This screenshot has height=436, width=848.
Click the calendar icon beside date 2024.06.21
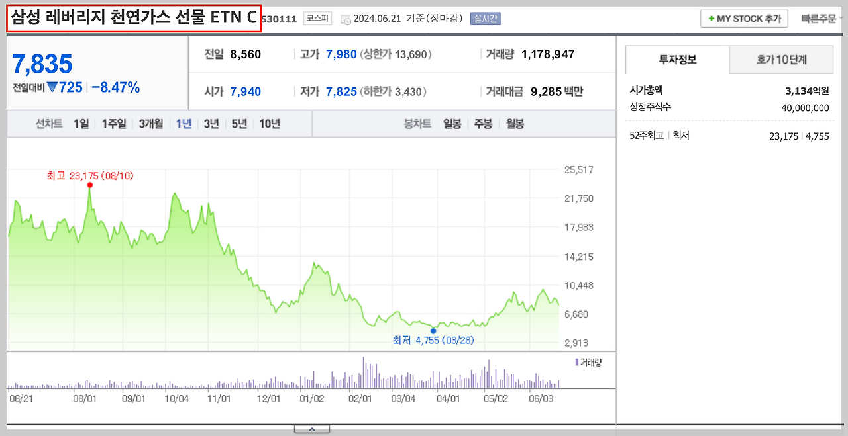point(345,19)
